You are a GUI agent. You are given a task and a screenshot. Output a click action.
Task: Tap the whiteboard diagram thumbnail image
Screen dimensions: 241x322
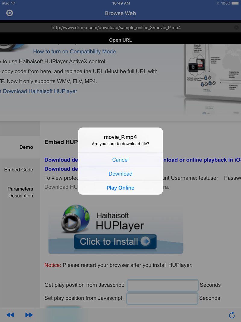212,79
